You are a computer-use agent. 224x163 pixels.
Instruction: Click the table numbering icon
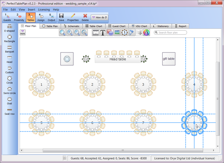click(x=125, y=32)
